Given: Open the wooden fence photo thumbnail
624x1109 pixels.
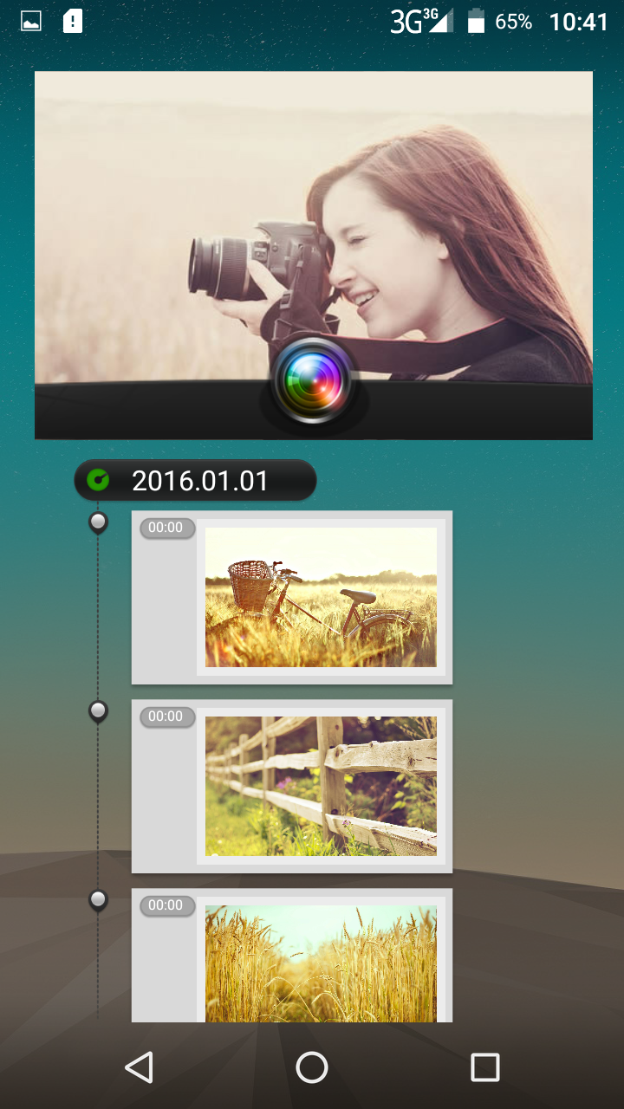Looking at the screenshot, I should 321,786.
